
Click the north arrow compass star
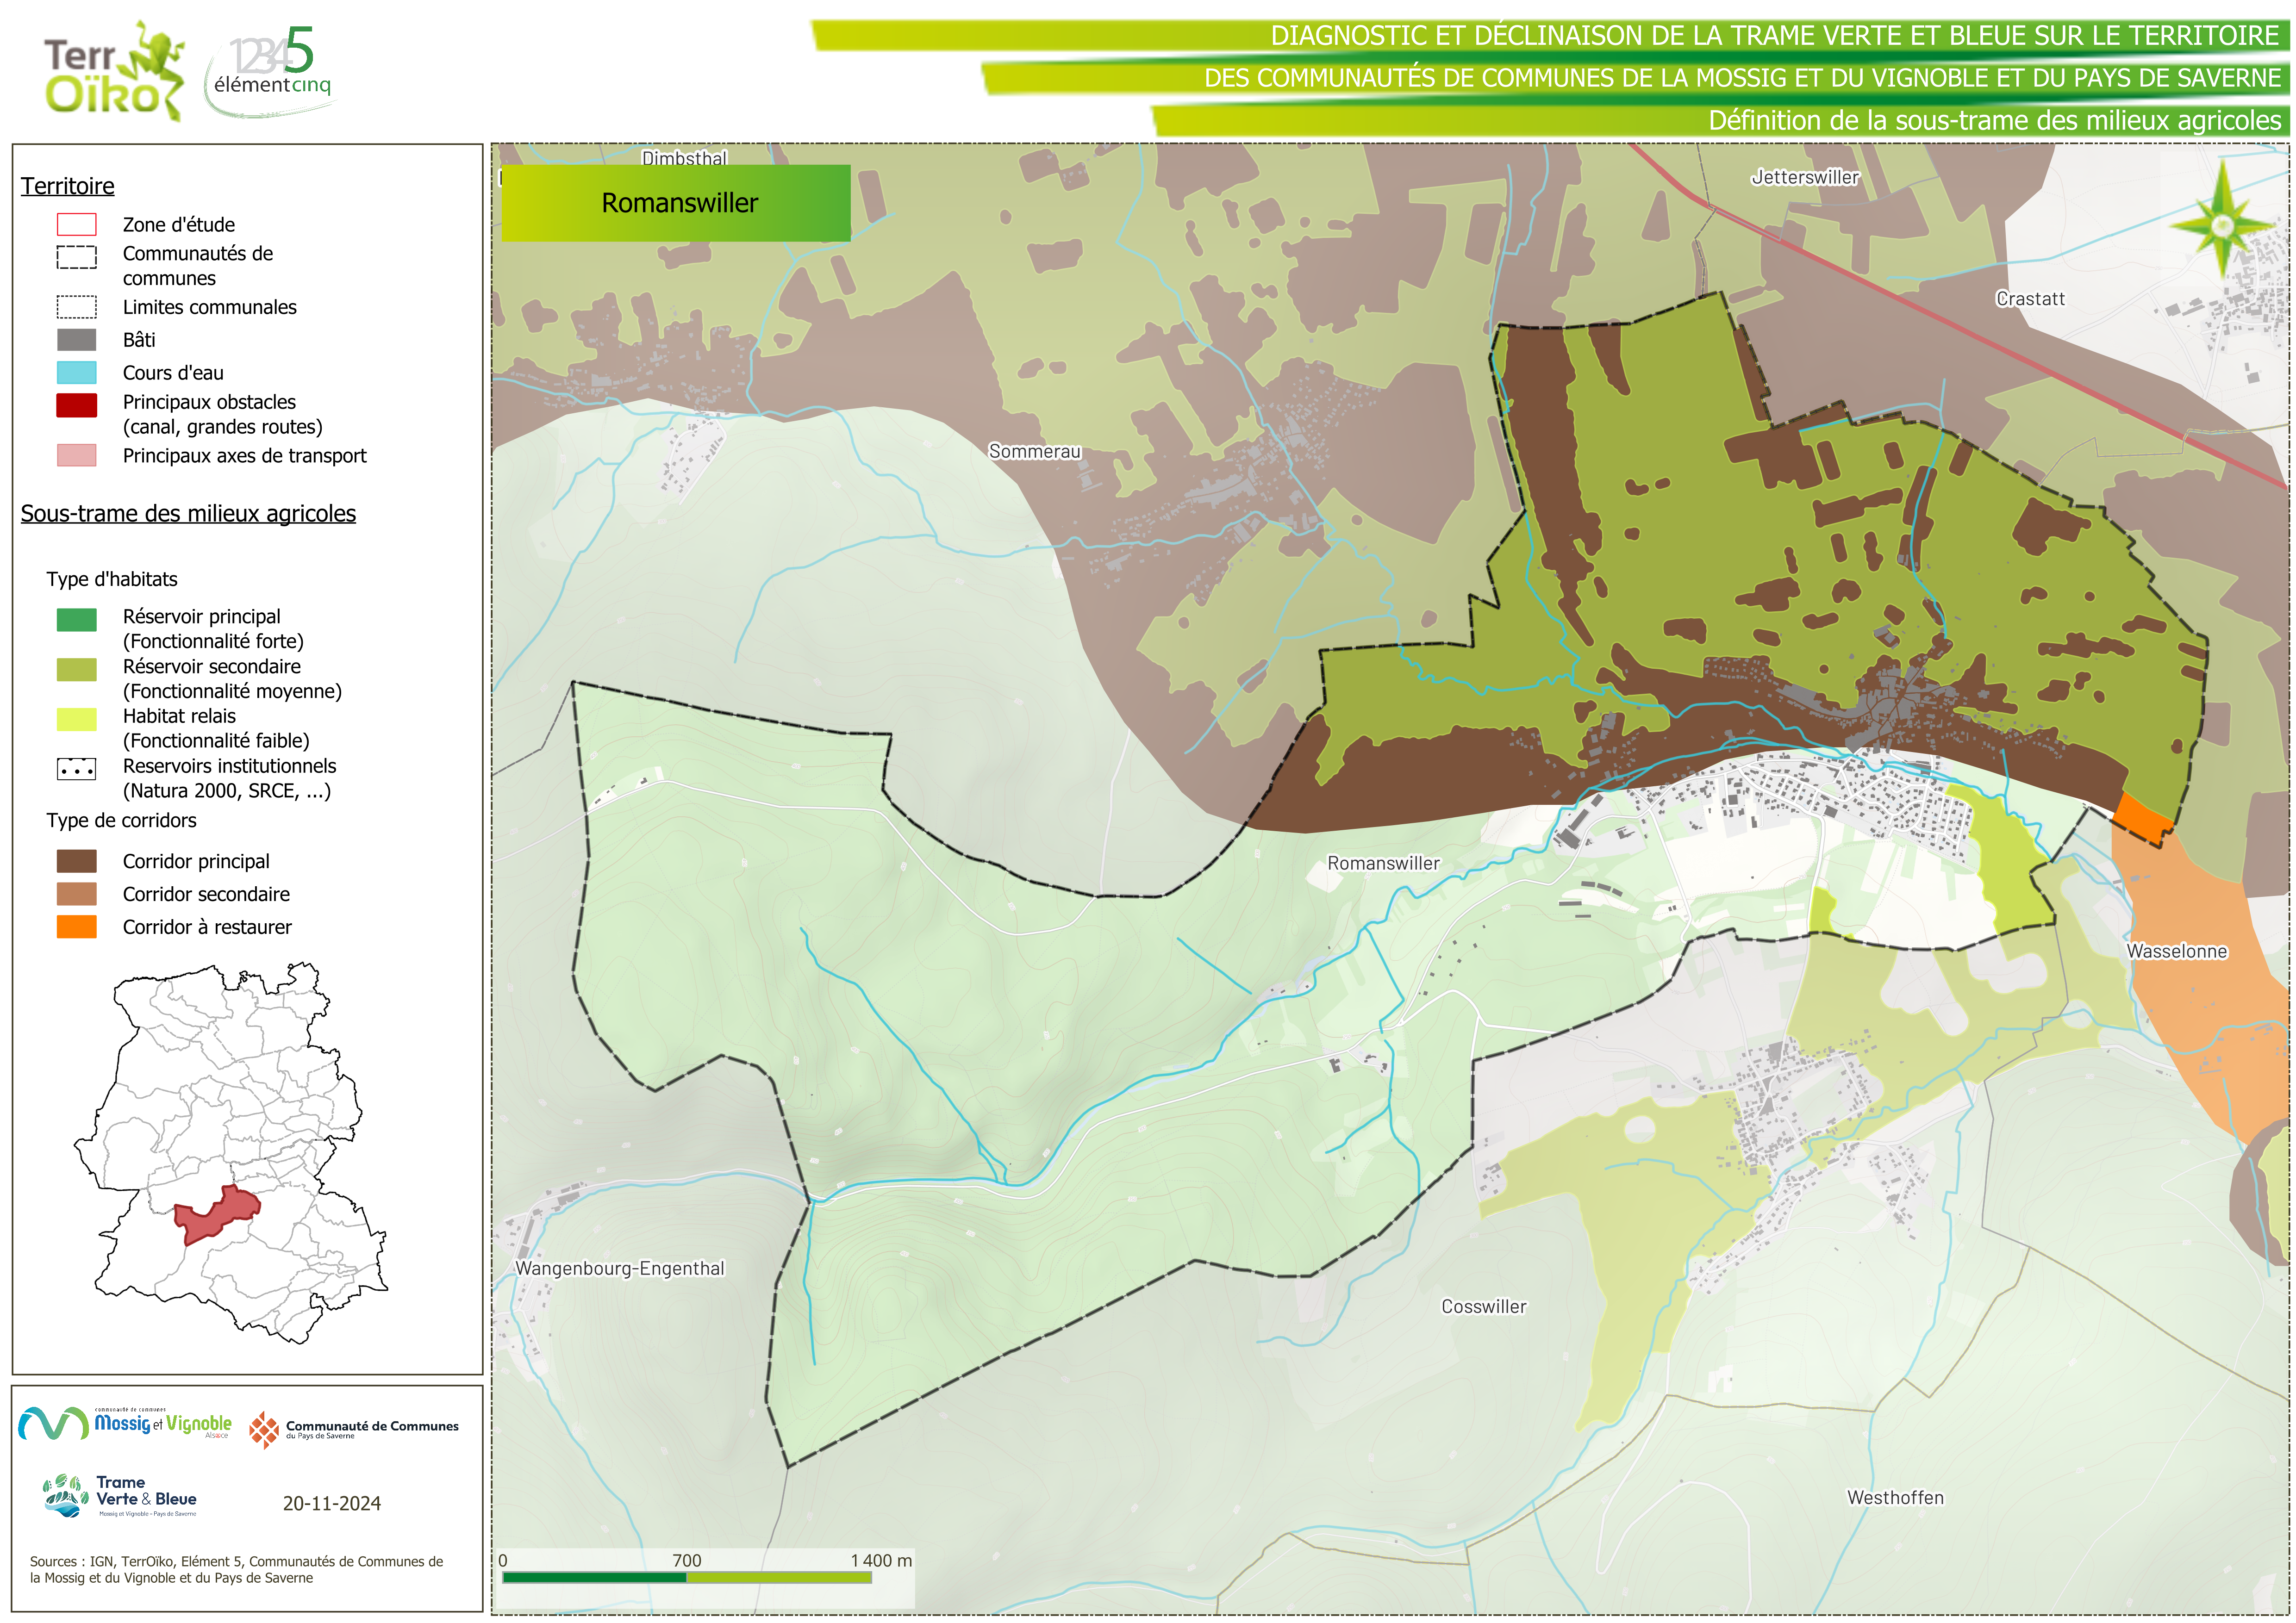2222,226
